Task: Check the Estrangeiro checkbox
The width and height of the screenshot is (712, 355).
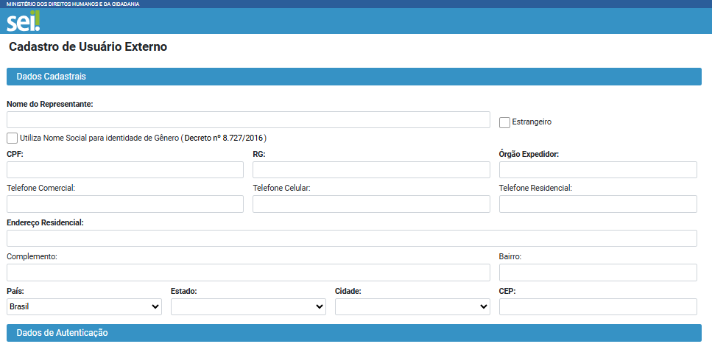Action: [x=504, y=122]
